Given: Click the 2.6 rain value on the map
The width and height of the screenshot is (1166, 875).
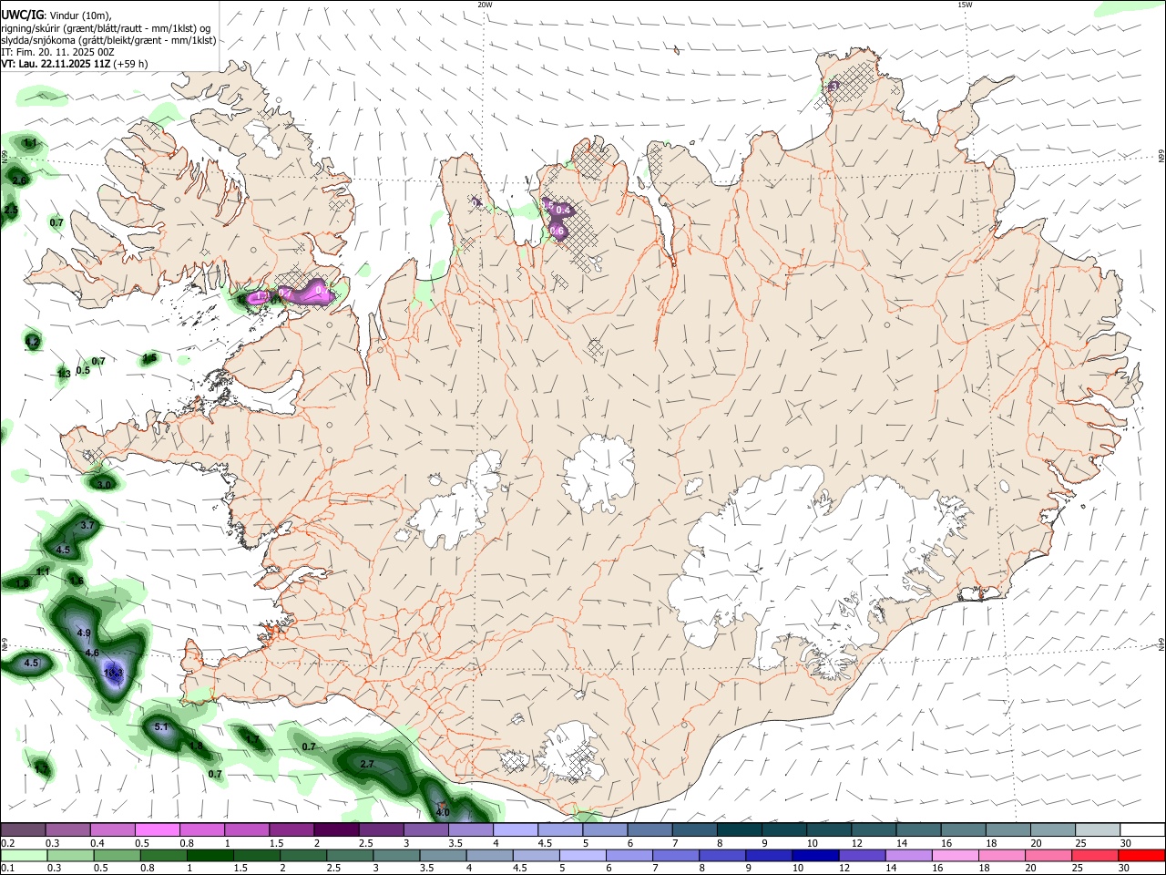Looking at the screenshot, I should (19, 180).
